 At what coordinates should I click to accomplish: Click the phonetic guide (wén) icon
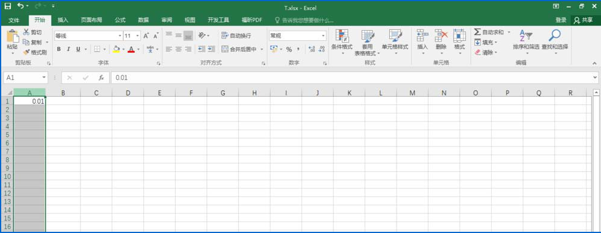point(150,49)
